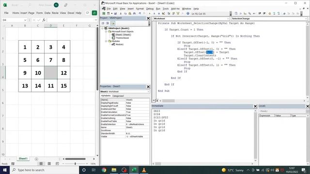This screenshot has width=310, height=174.
Task: Open the Name Box dropdown arrow
Action: (25, 20)
